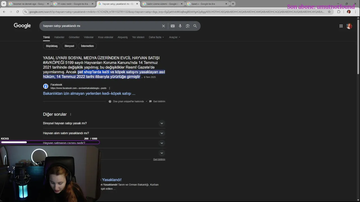This screenshot has width=360, height=202.
Task: Expand the Daha fazla dropdown
Action: pos(156,37)
